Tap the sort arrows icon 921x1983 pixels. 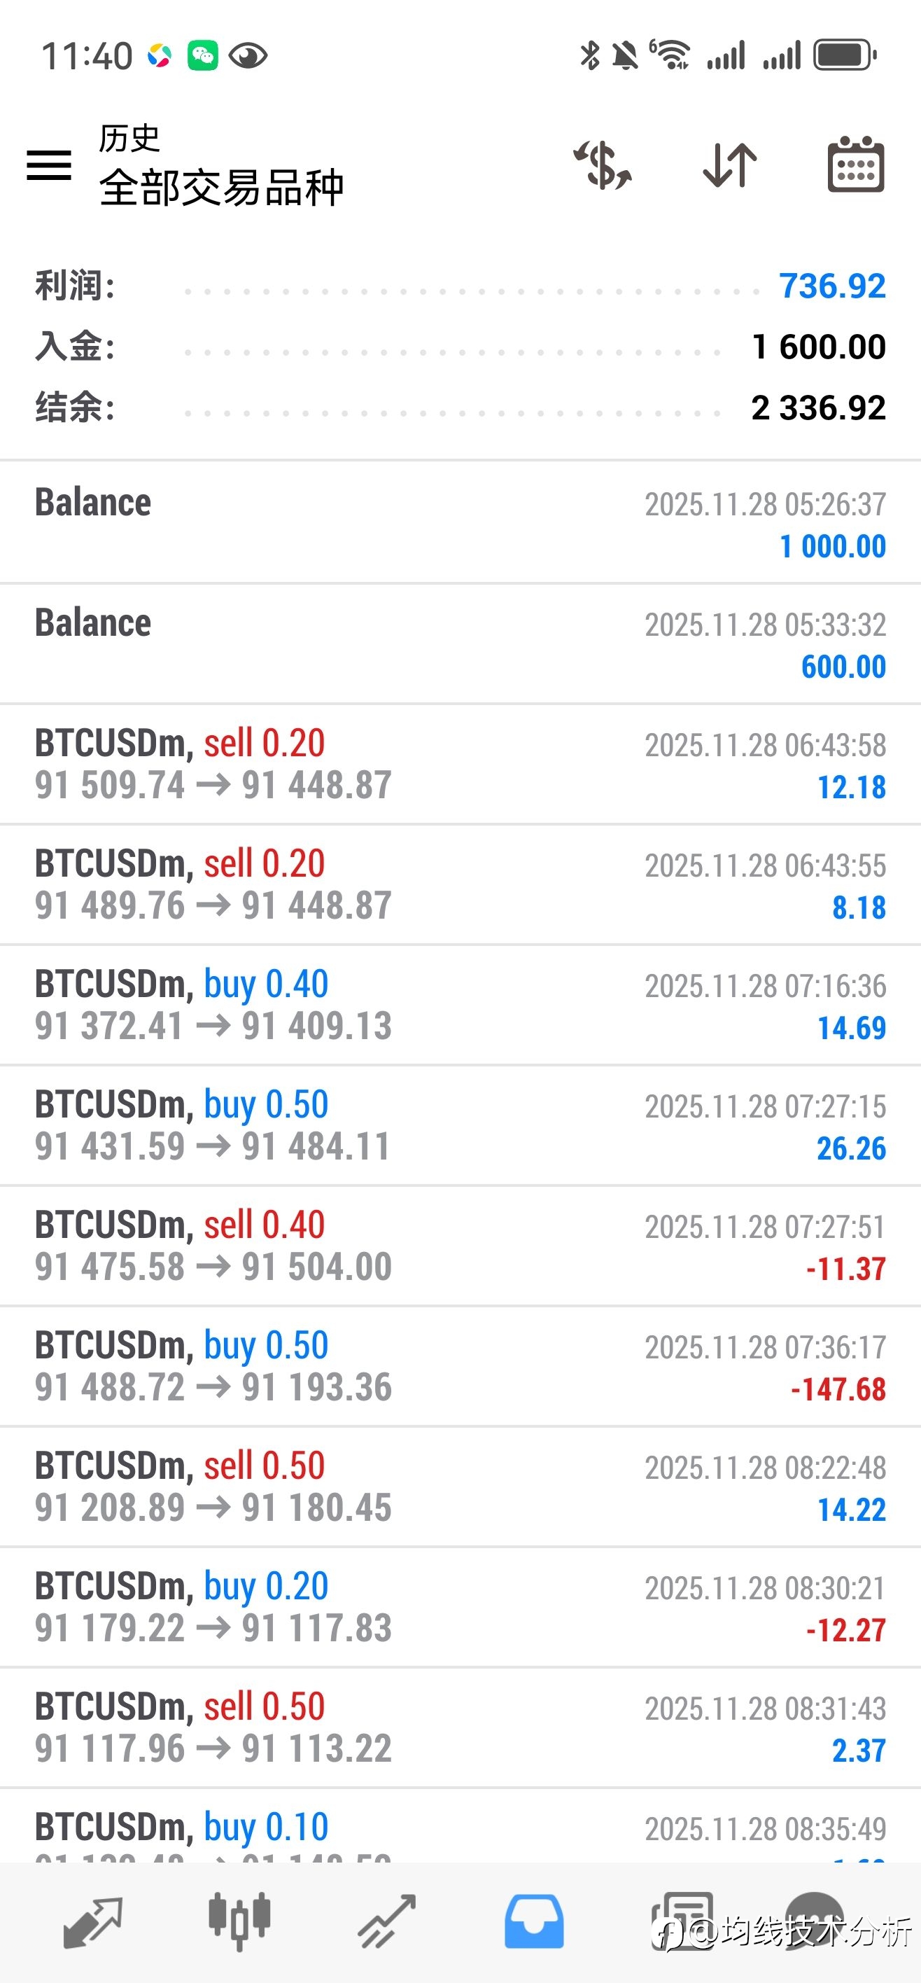pos(729,165)
